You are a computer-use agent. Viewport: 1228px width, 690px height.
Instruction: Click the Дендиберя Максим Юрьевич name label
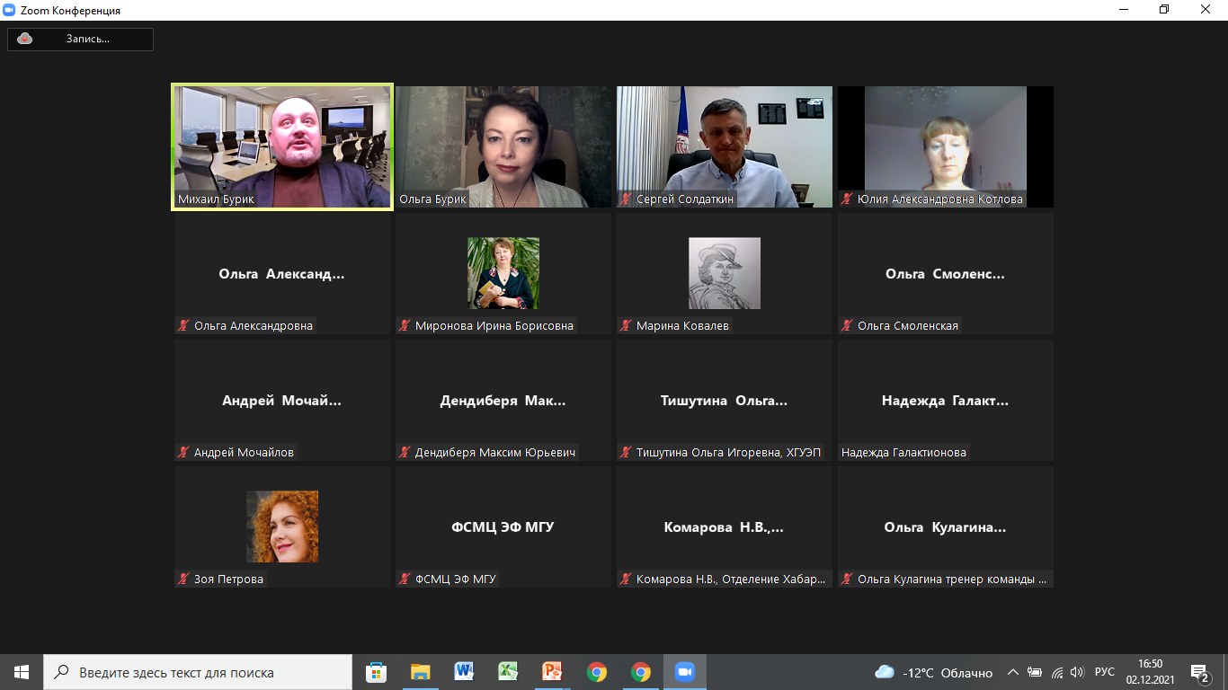495,453
